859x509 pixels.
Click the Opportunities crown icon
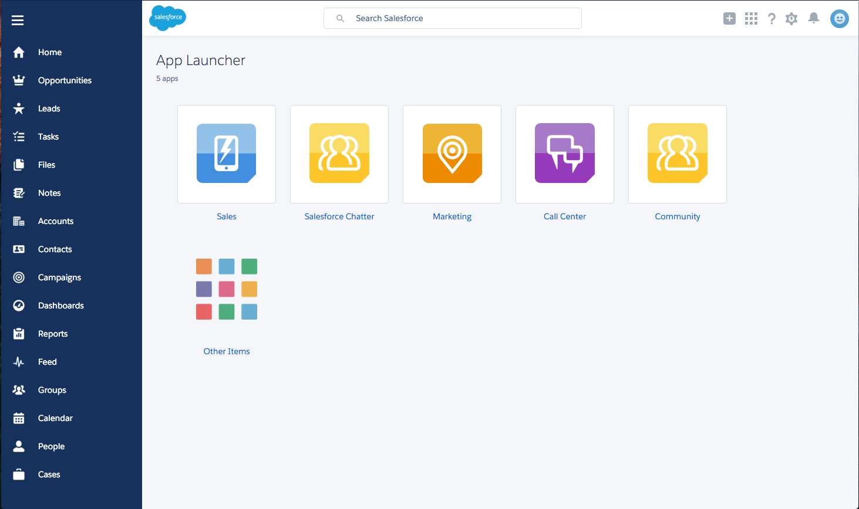click(x=19, y=80)
